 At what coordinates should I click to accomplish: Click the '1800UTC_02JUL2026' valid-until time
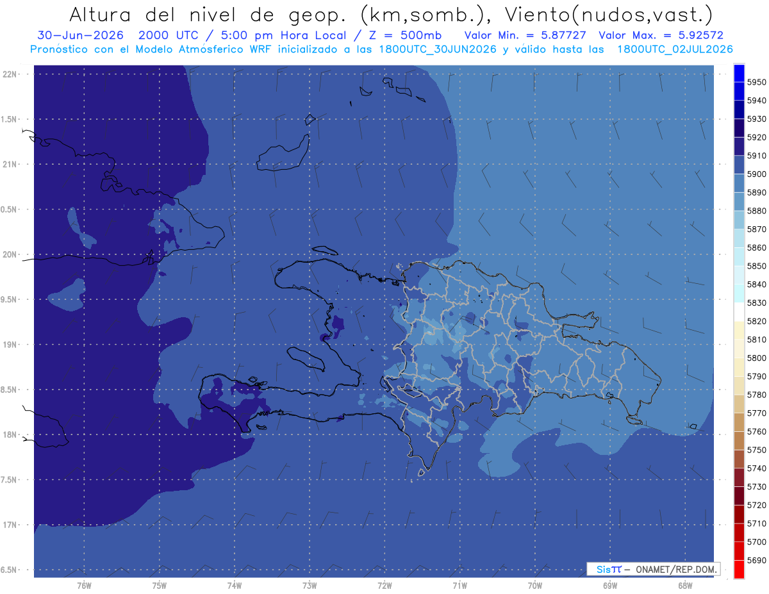(x=675, y=49)
